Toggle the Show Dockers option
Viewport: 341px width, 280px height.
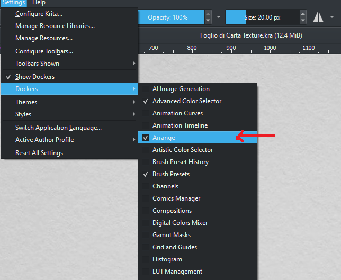click(x=35, y=77)
